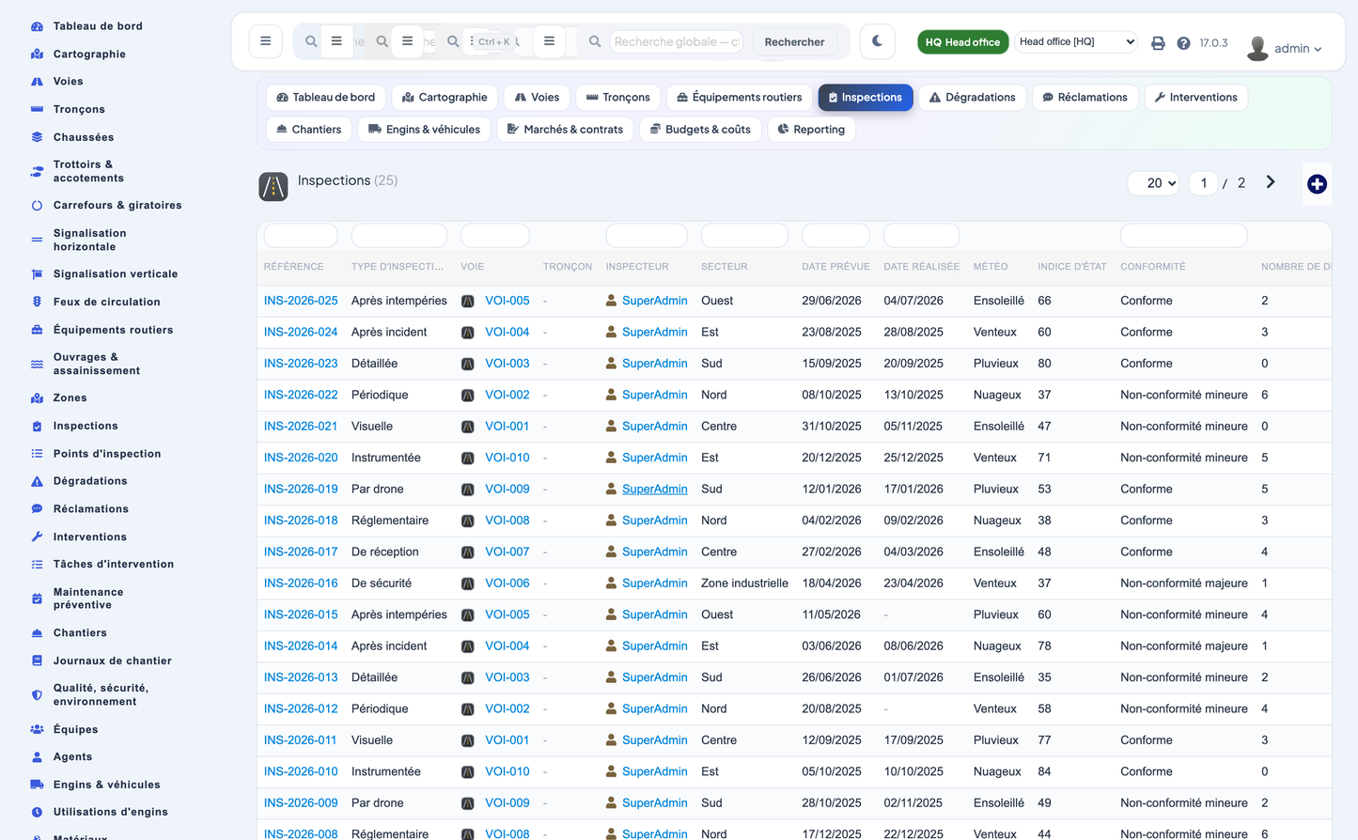
Task: Go to next page arrow
Action: [1271, 182]
